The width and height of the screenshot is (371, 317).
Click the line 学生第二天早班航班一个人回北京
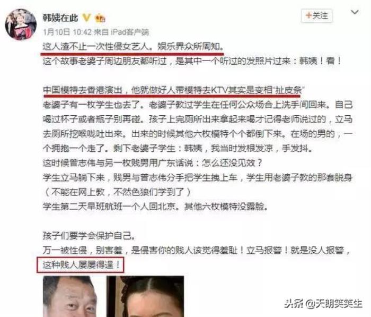(x=155, y=207)
